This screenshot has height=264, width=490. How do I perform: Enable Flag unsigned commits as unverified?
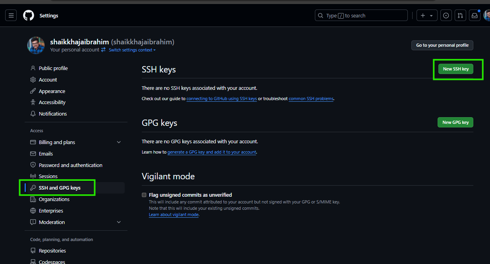pyautogui.click(x=144, y=195)
